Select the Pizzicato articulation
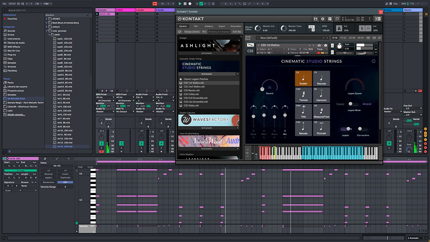This screenshot has height=242, width=430. click(x=321, y=128)
